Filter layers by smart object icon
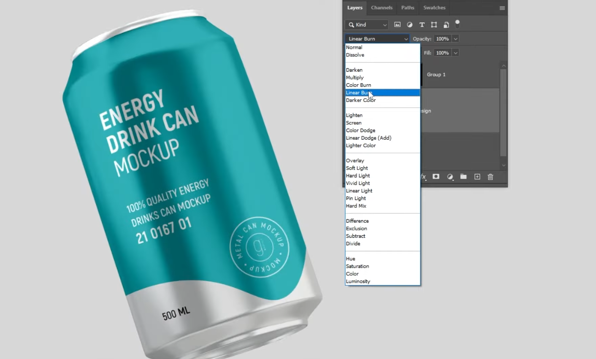Viewport: 596px width, 359px height. [x=446, y=25]
